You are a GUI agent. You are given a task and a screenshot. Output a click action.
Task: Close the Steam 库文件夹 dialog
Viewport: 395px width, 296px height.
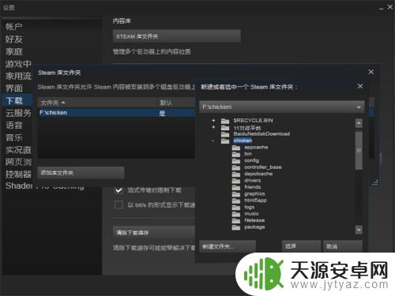(x=371, y=72)
